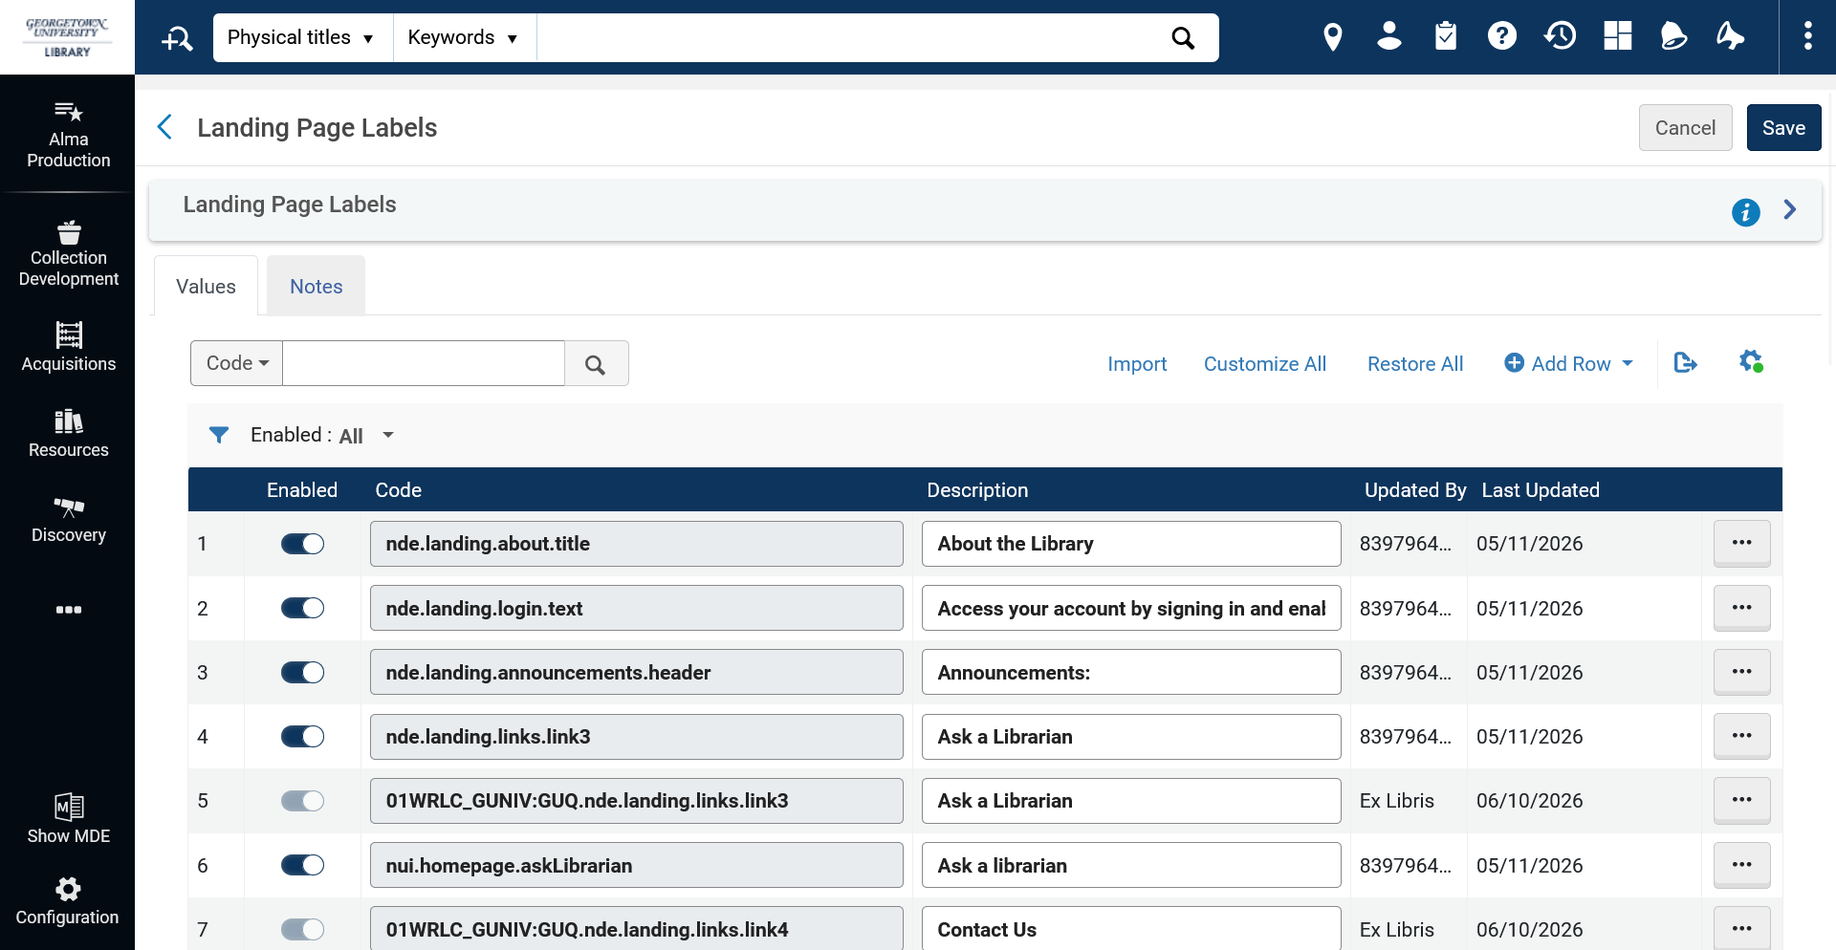Click the top search bar magnifier button

click(1183, 37)
